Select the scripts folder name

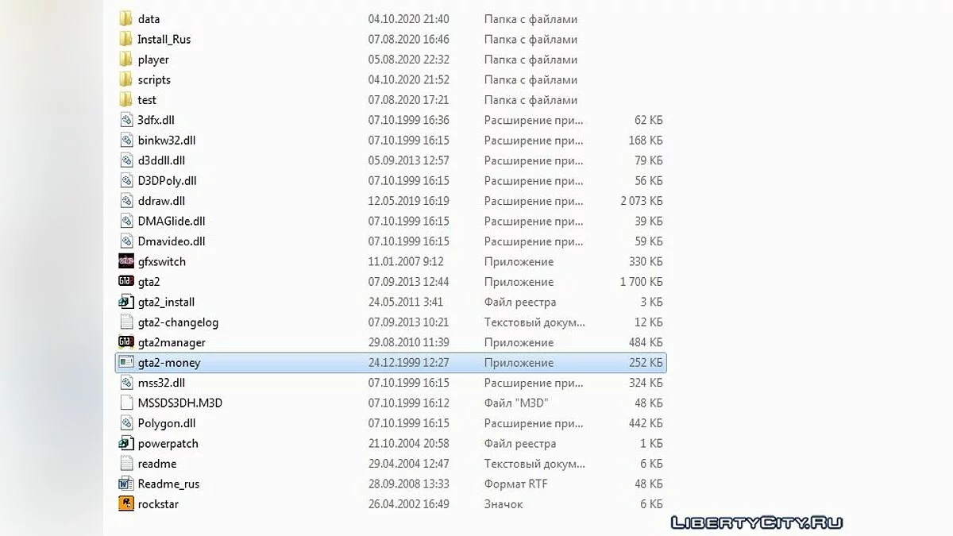click(x=154, y=80)
